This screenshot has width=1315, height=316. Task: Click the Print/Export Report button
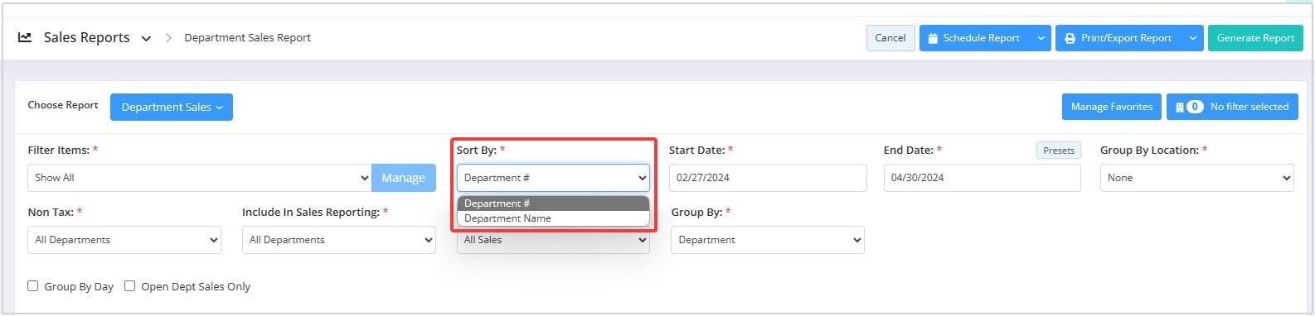(x=1119, y=38)
